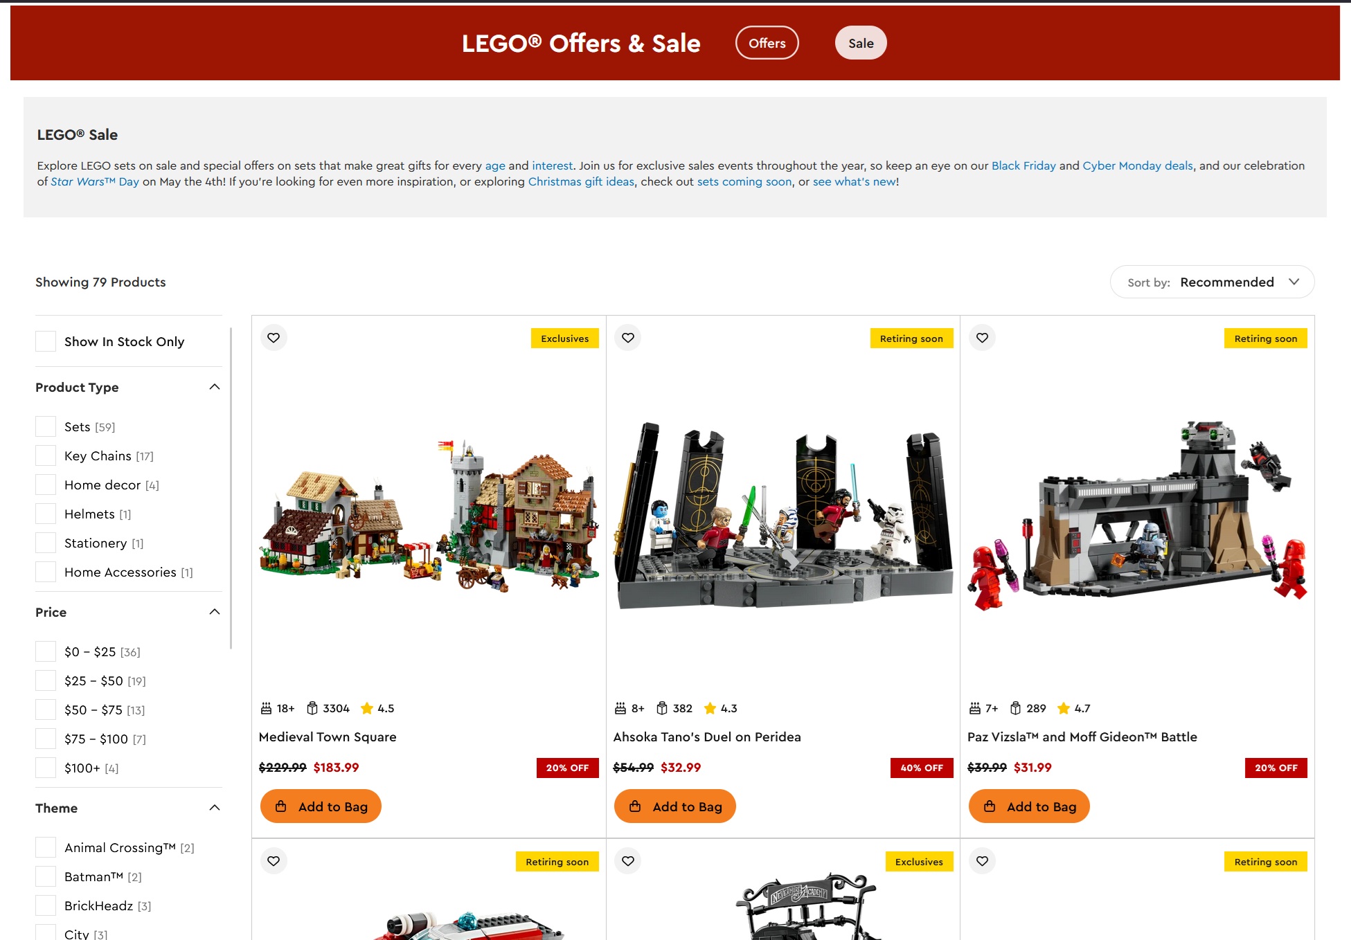Open the Black Friday link

[x=1023, y=165]
